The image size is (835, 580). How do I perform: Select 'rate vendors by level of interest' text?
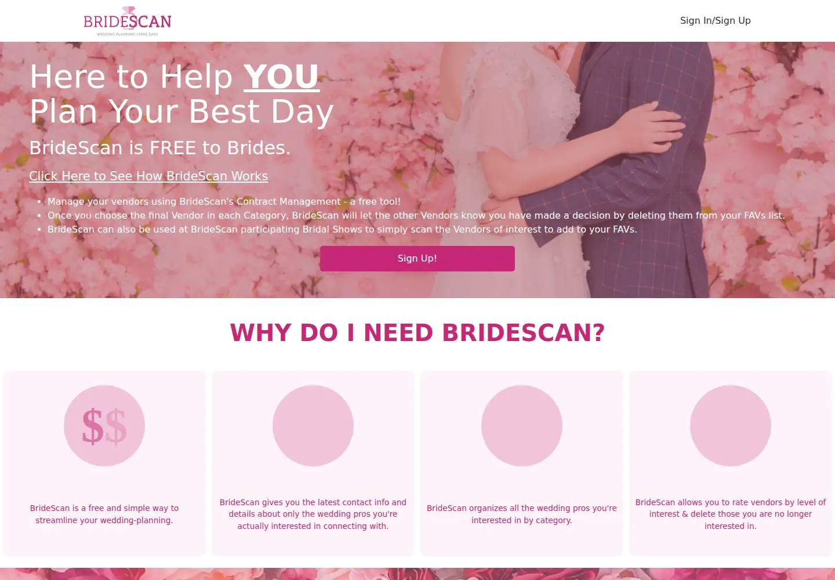(731, 514)
